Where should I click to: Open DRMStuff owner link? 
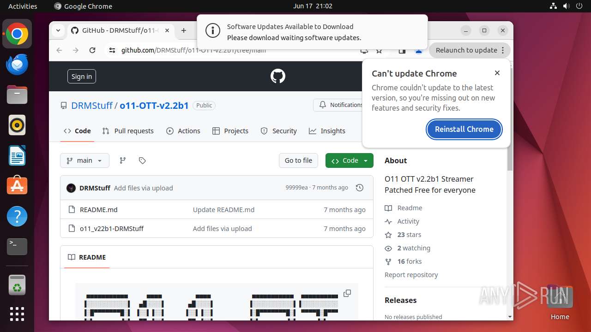click(x=92, y=106)
